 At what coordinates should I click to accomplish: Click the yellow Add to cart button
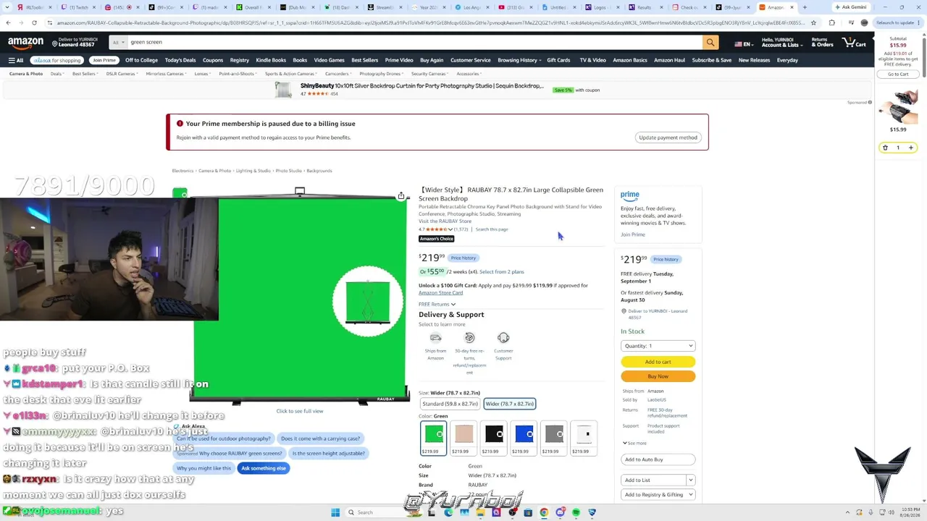(x=658, y=362)
